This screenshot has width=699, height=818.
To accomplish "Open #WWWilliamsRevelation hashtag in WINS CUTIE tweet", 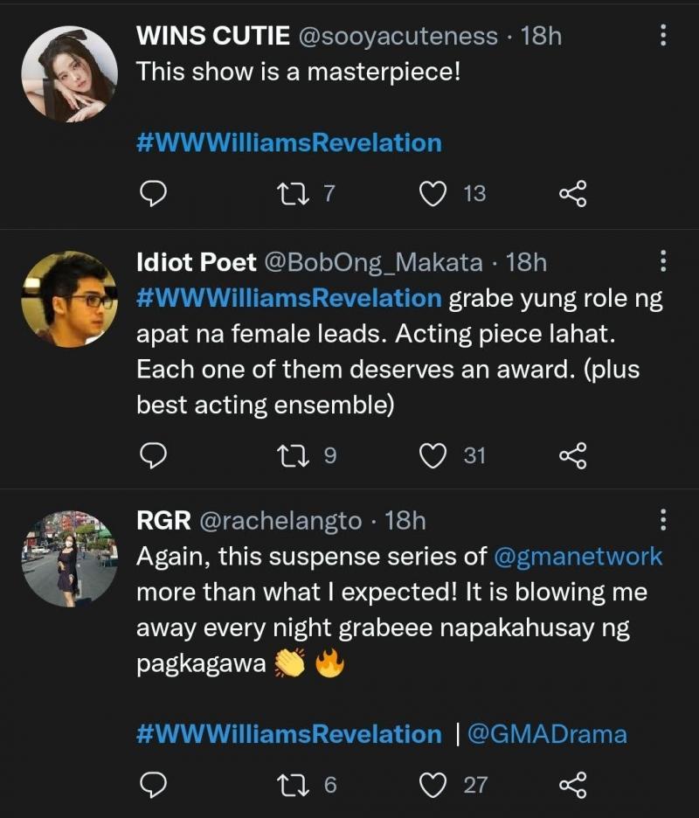I will pos(289,142).
